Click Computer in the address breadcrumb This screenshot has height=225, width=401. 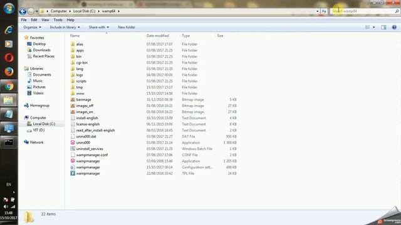(x=58, y=11)
